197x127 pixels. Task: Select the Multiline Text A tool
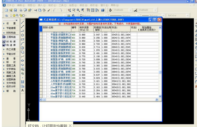coord(23,90)
